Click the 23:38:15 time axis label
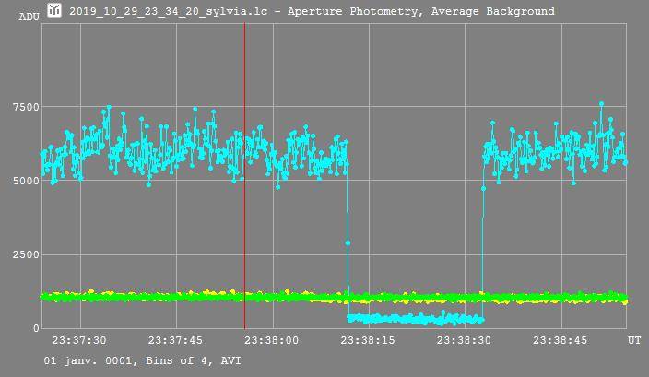This screenshot has width=649, height=377. 368,340
